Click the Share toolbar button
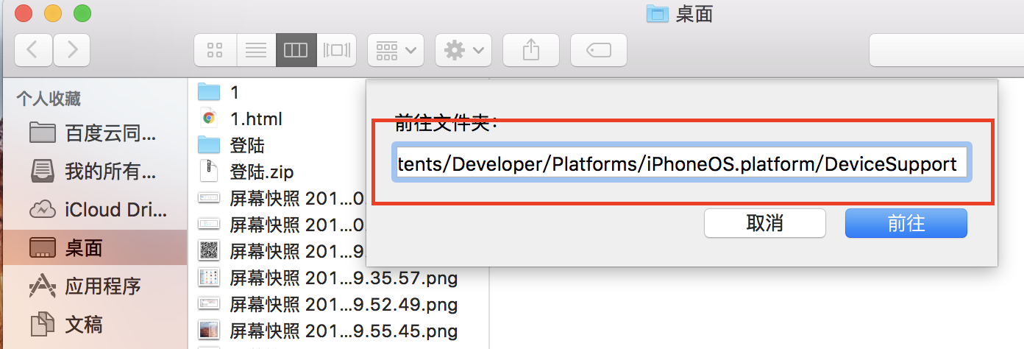This screenshot has width=1024, height=349. [x=530, y=50]
